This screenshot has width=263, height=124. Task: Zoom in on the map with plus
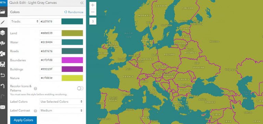tap(93, 5)
